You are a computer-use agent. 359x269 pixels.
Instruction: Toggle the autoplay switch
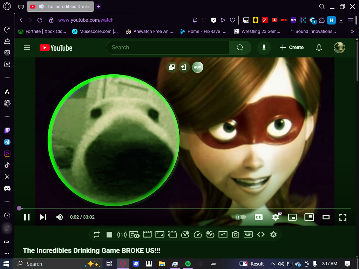[x=240, y=217]
